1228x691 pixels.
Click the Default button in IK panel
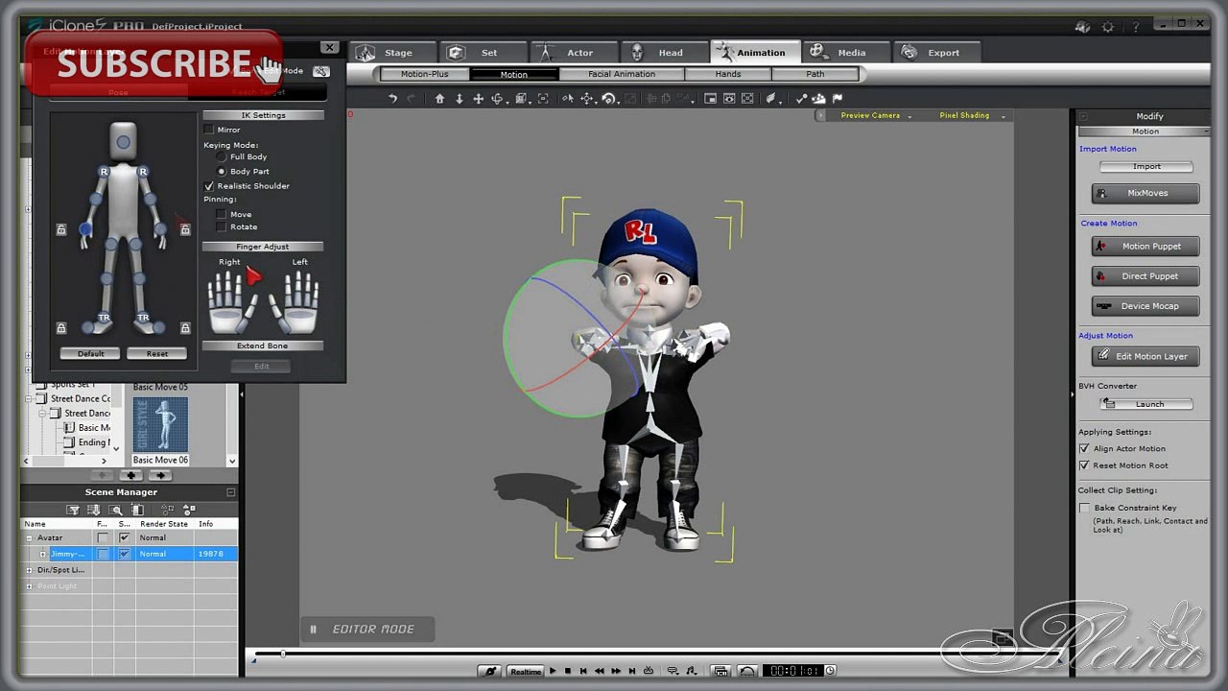[90, 353]
